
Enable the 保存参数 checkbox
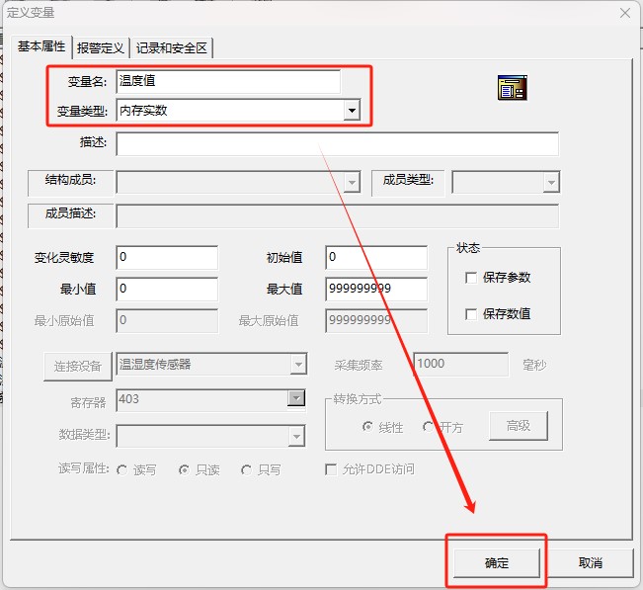[471, 278]
